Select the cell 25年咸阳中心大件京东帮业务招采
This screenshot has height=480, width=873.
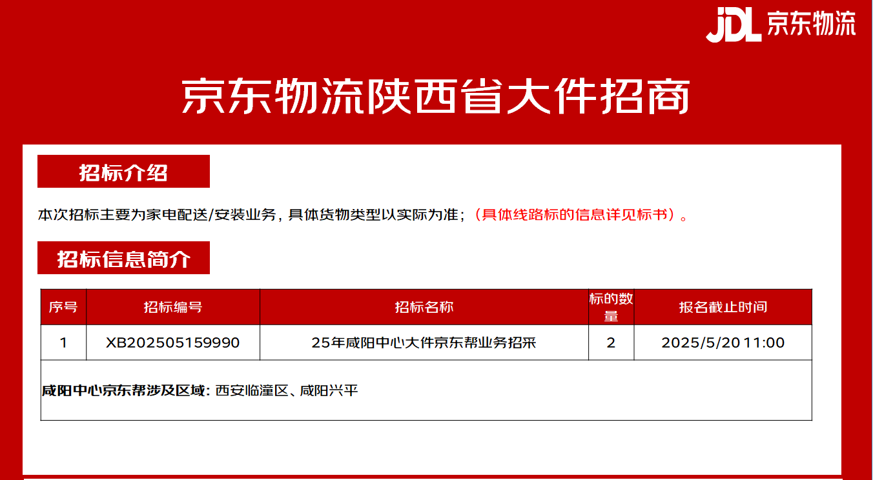[x=424, y=343]
